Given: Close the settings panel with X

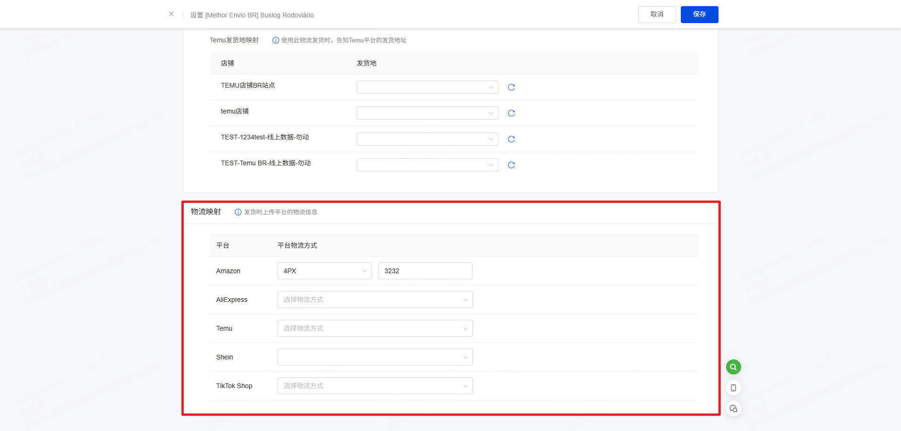Looking at the screenshot, I should [171, 14].
